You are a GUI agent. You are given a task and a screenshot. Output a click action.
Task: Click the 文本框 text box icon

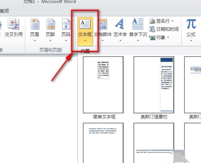pyautogui.click(x=85, y=24)
